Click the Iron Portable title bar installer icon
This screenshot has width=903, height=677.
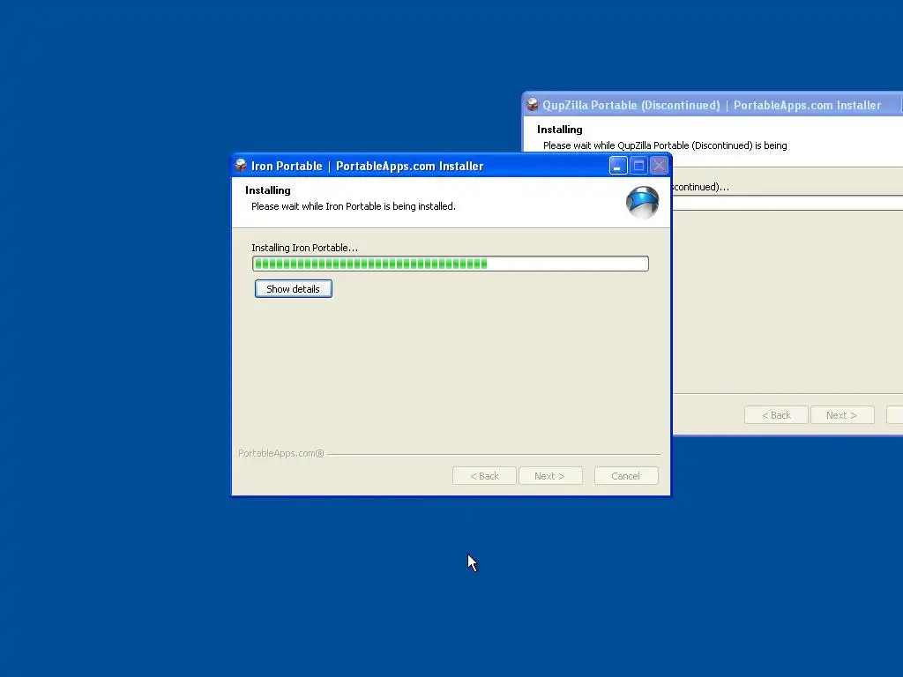tap(241, 166)
